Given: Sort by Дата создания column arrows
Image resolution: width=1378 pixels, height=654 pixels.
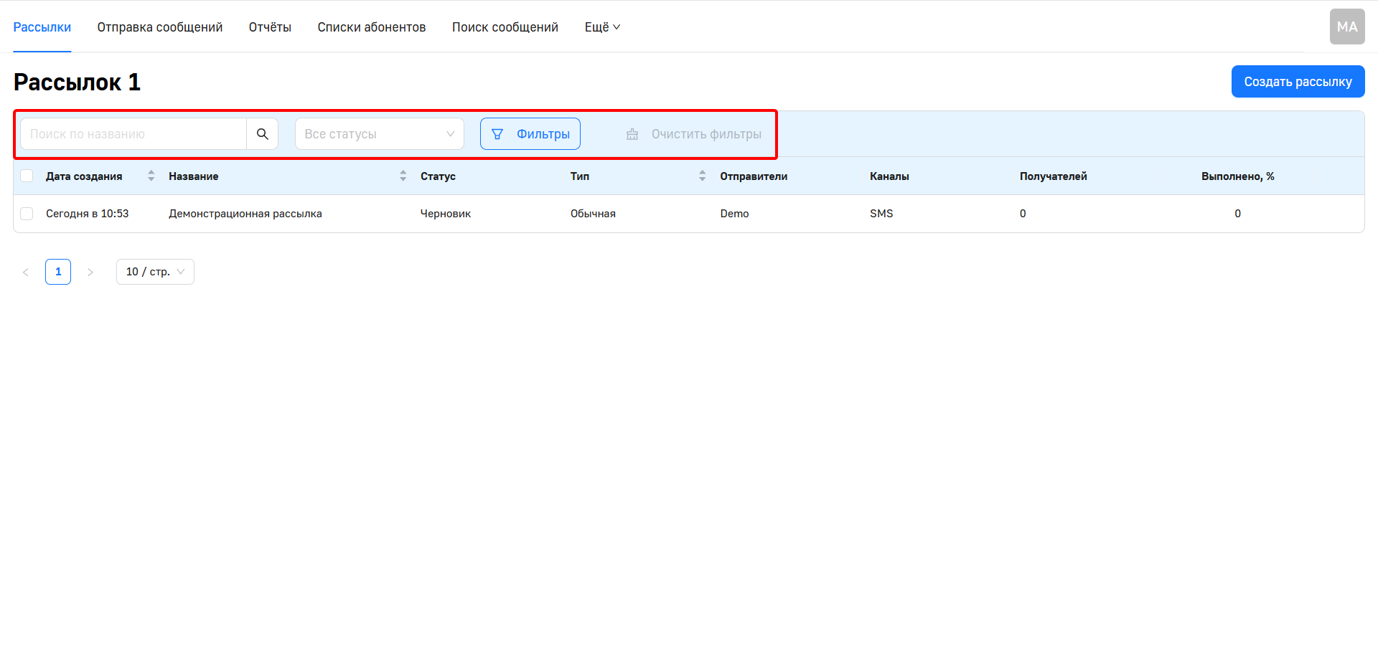Looking at the screenshot, I should 151,176.
